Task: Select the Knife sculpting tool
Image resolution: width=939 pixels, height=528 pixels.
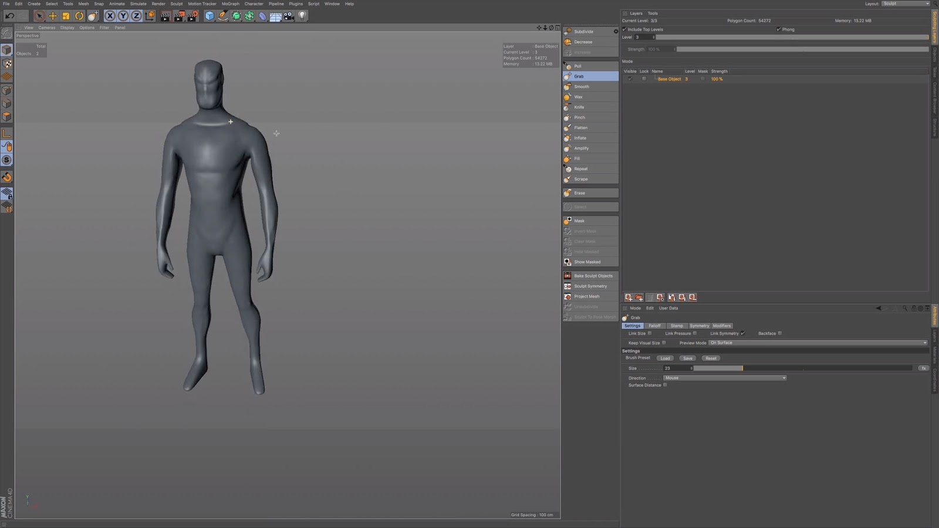Action: [578, 107]
